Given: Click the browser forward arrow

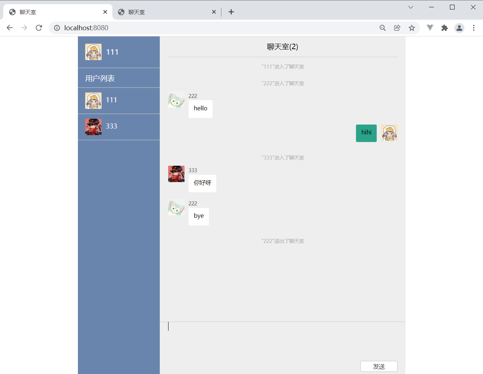Looking at the screenshot, I should click(x=24, y=28).
